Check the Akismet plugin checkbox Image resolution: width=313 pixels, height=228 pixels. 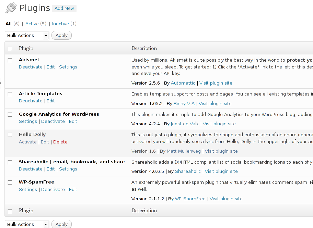point(10,60)
